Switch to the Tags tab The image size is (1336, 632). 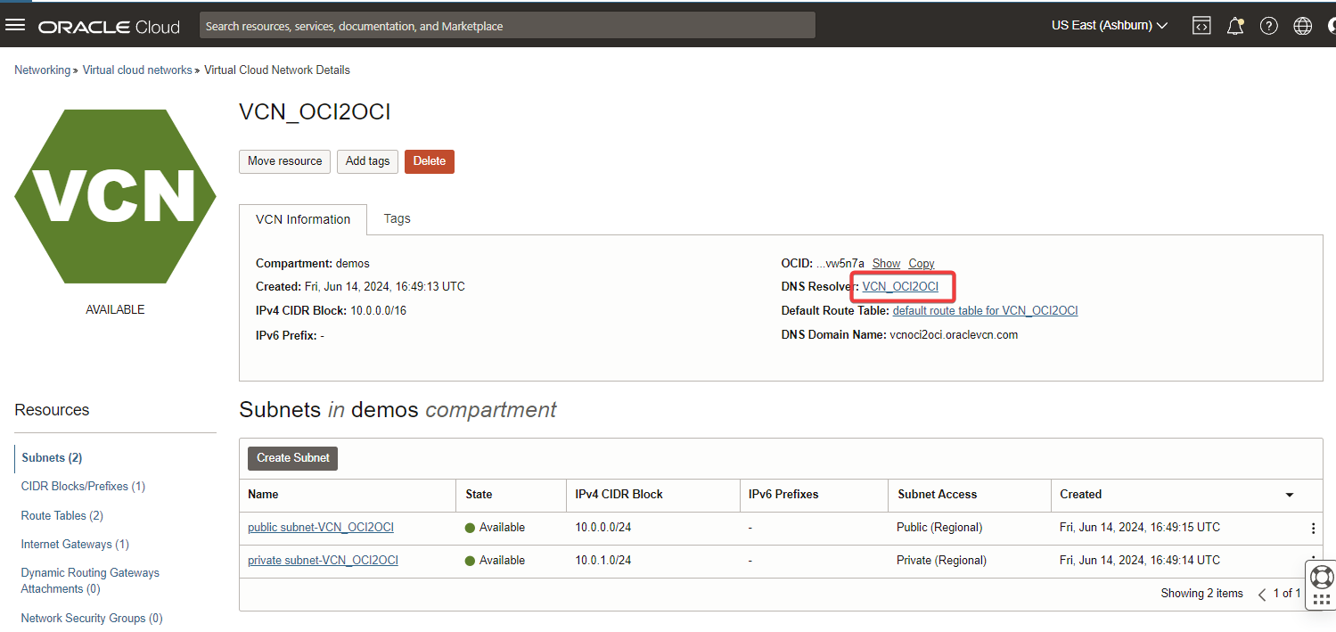pyautogui.click(x=397, y=218)
